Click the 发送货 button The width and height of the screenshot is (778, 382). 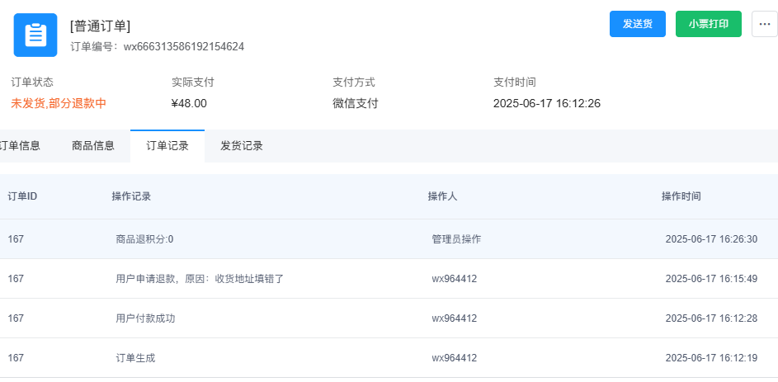point(638,24)
